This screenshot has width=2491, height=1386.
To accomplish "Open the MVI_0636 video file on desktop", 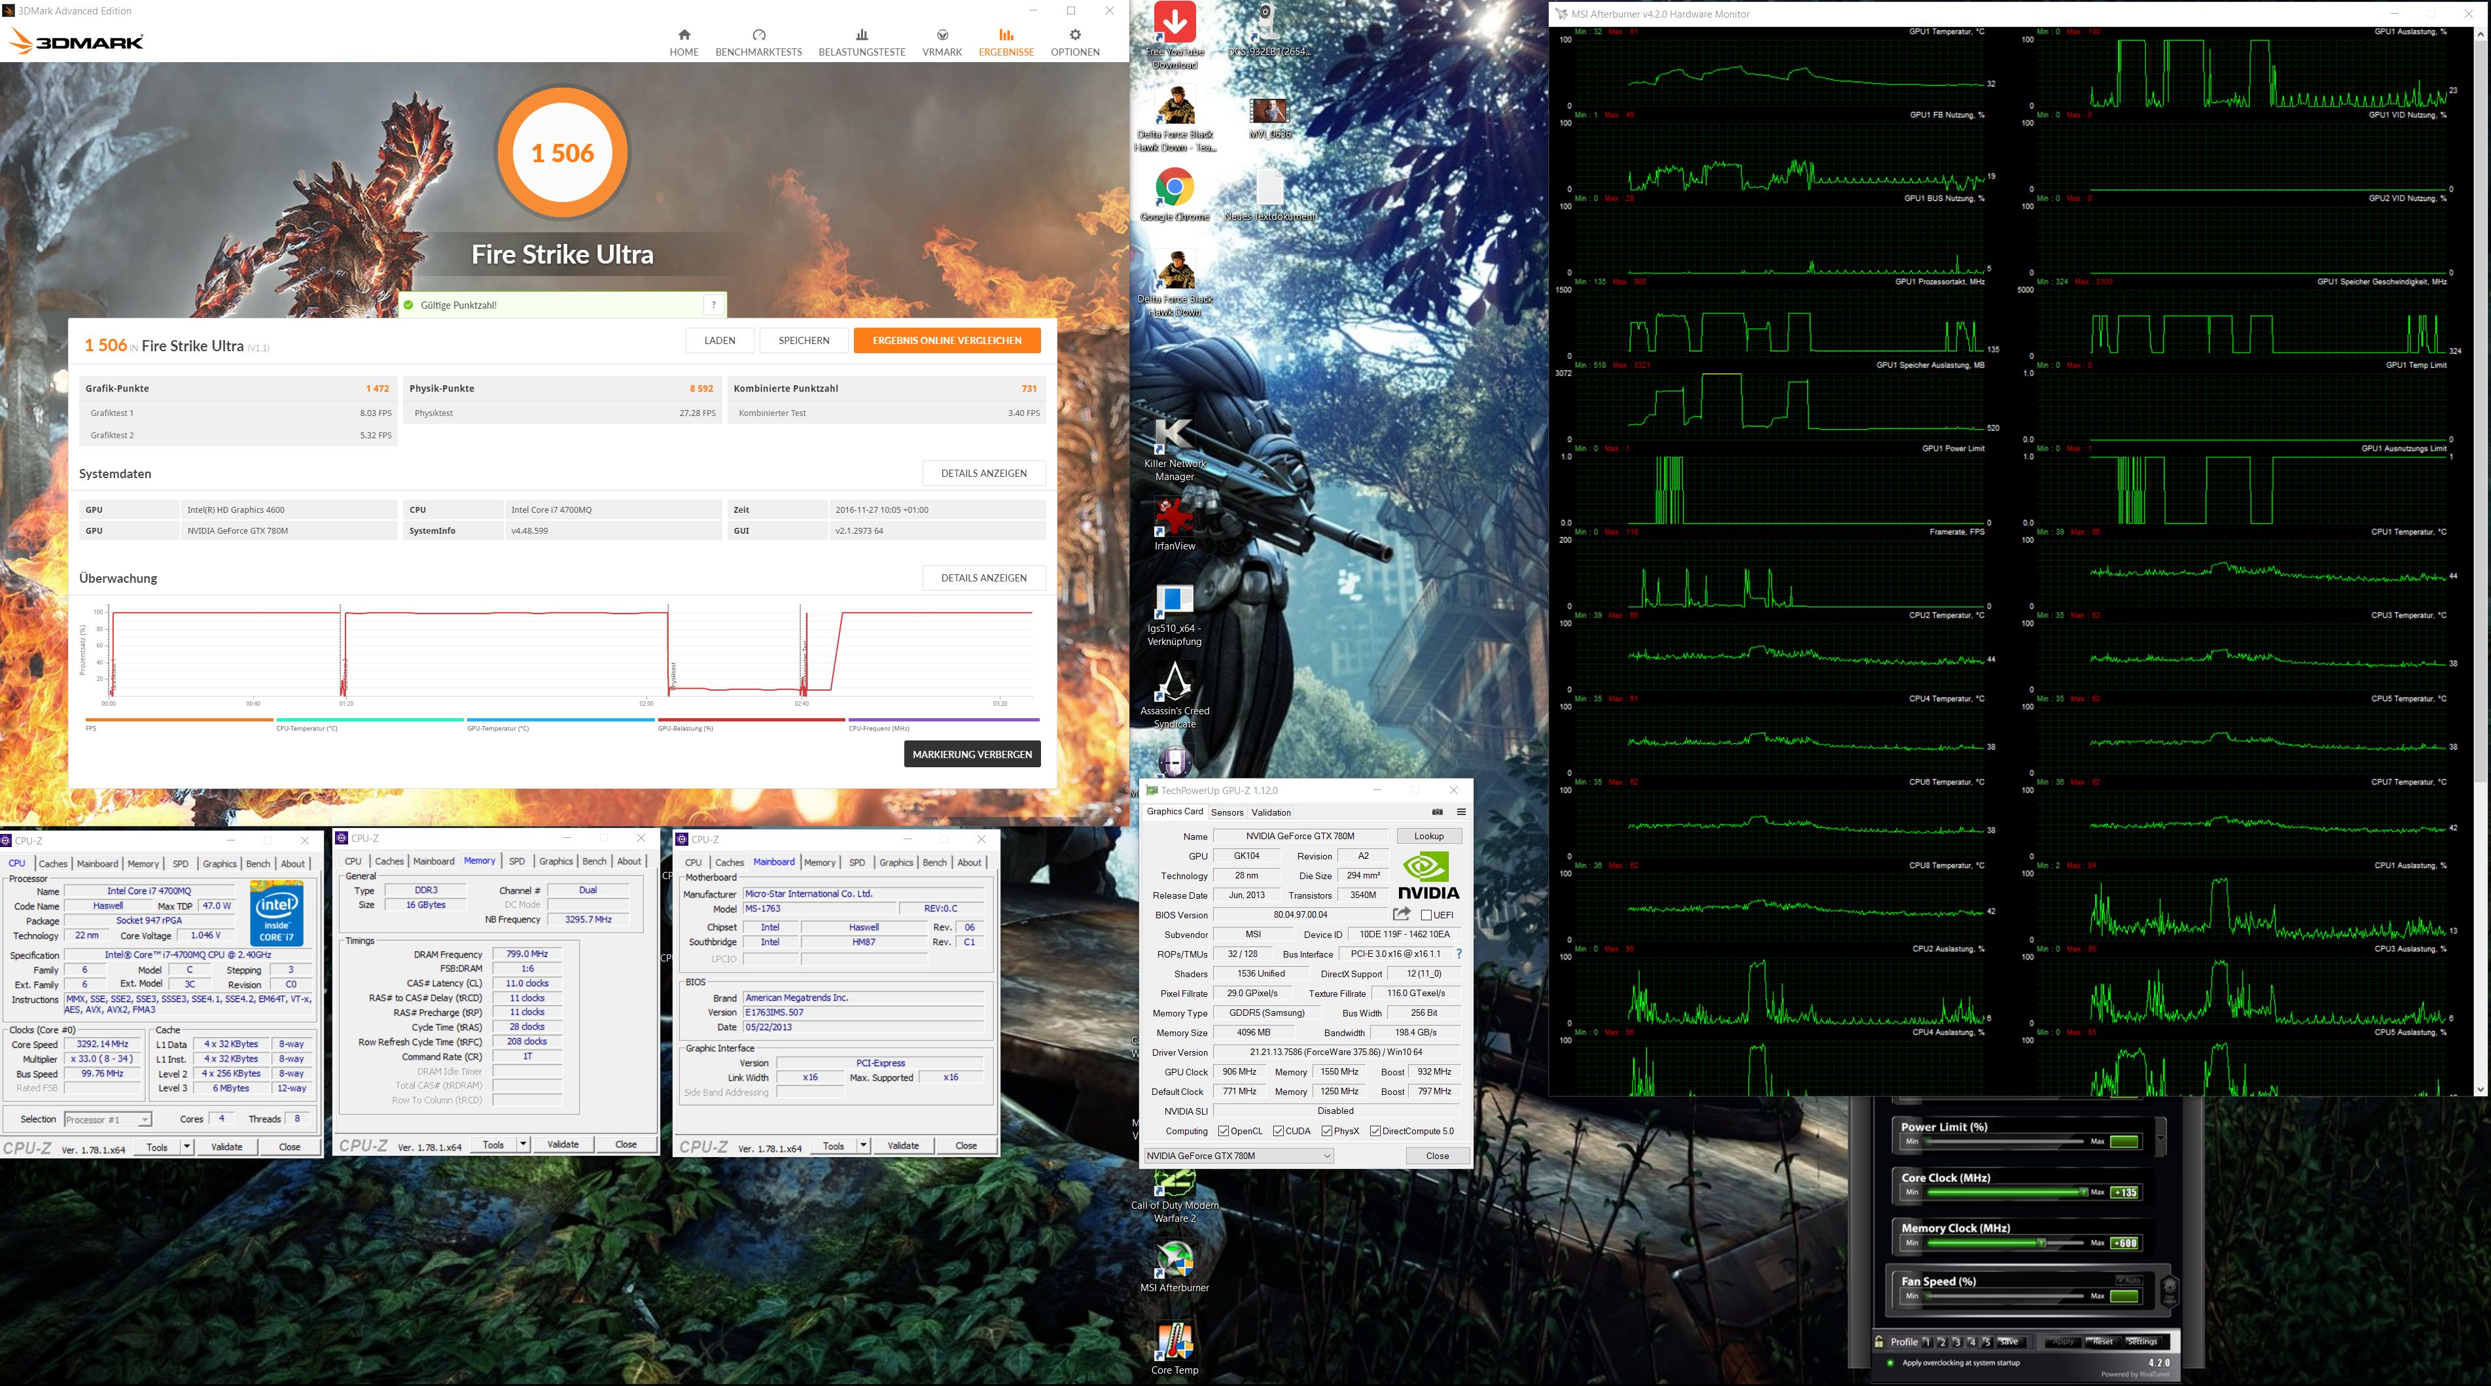I will [1269, 118].
